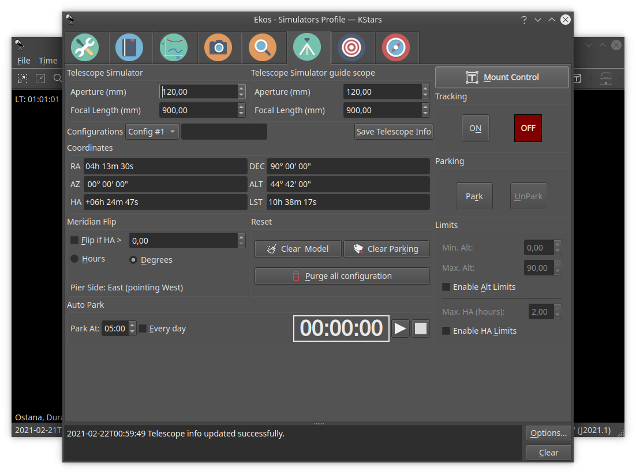This screenshot has height=474, width=636.
Task: Increase the Flip if HA value stepper
Action: (241, 237)
